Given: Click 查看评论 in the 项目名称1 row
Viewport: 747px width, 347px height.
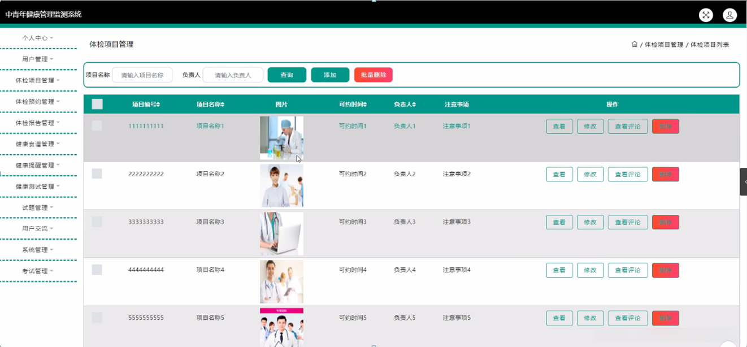Looking at the screenshot, I should tap(628, 126).
